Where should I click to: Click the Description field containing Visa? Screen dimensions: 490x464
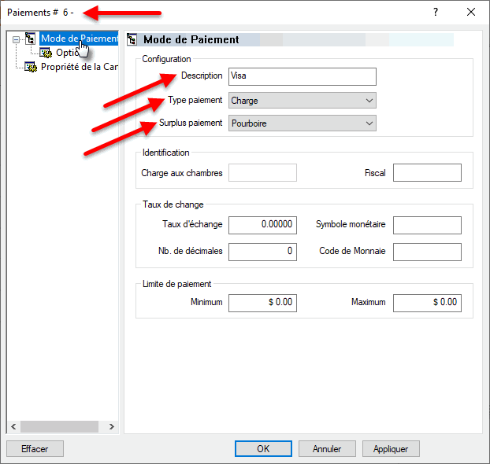302,77
